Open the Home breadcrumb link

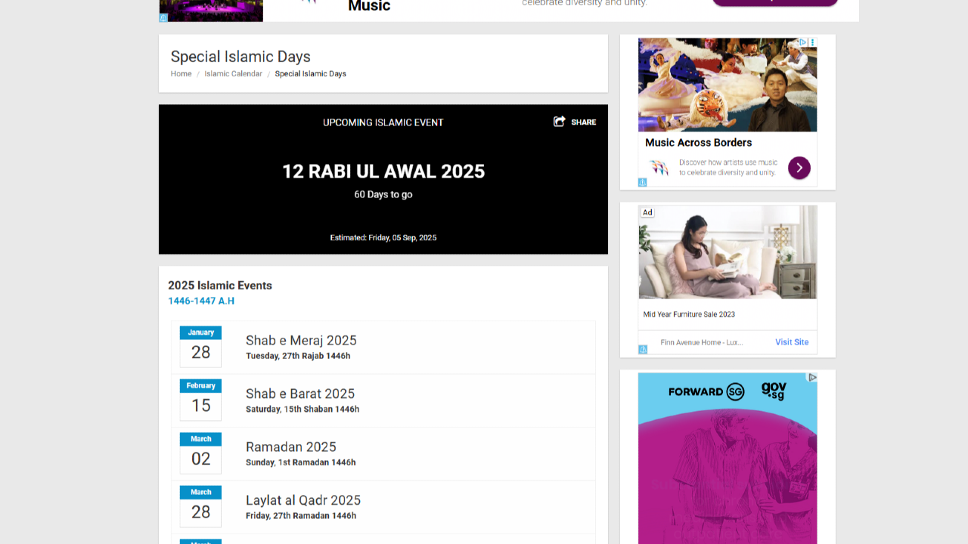[181, 74]
